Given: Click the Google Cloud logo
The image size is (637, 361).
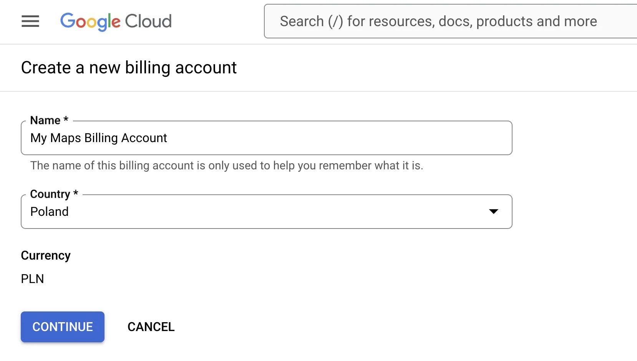Looking at the screenshot, I should click(116, 22).
